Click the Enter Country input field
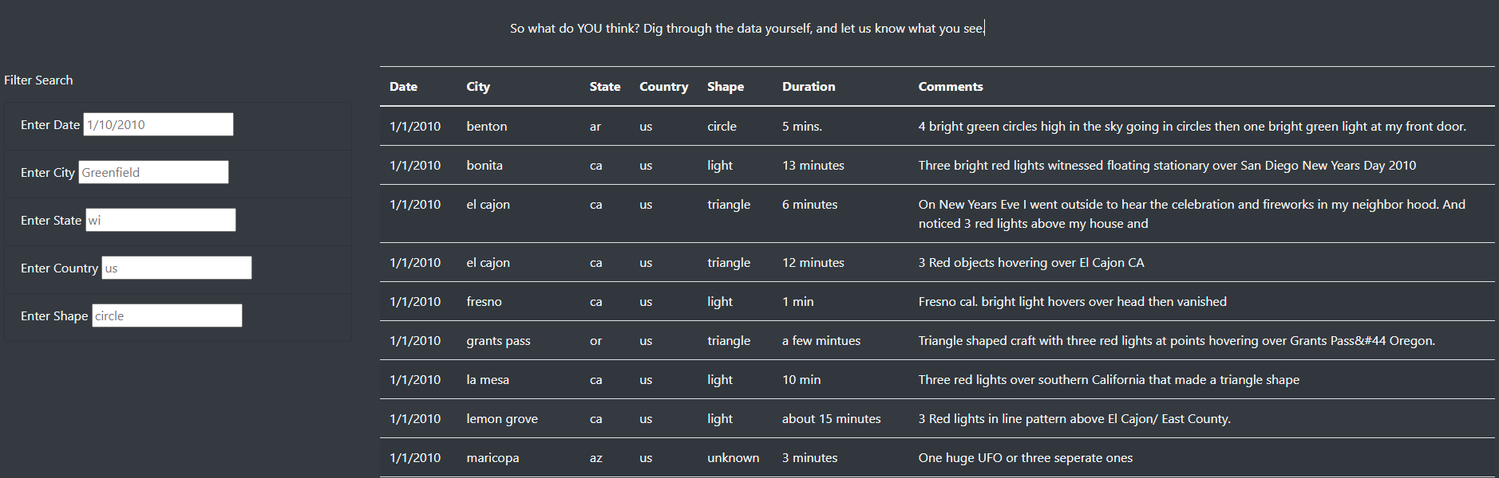This screenshot has height=478, width=1499. click(176, 267)
